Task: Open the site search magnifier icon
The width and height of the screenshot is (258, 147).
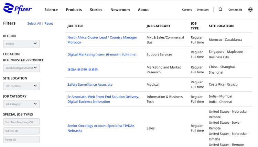Action: pos(221,10)
